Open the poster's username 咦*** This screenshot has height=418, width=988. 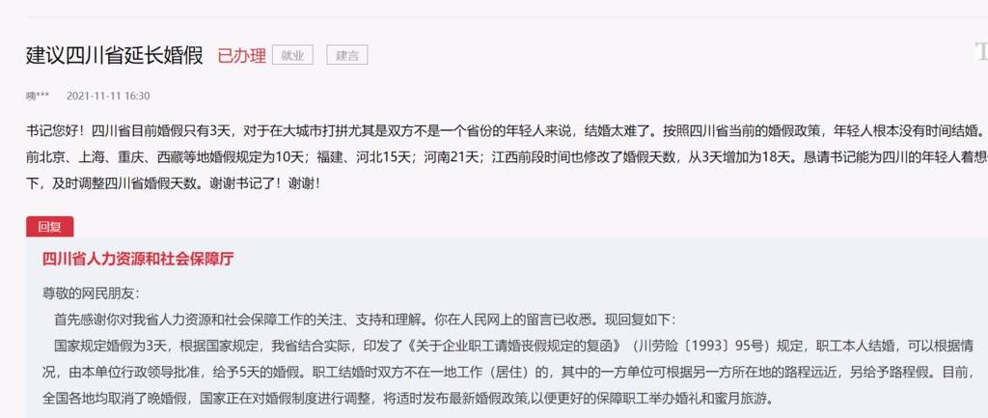[38, 96]
